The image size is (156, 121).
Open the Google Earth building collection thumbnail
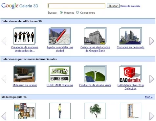tap(95, 36)
